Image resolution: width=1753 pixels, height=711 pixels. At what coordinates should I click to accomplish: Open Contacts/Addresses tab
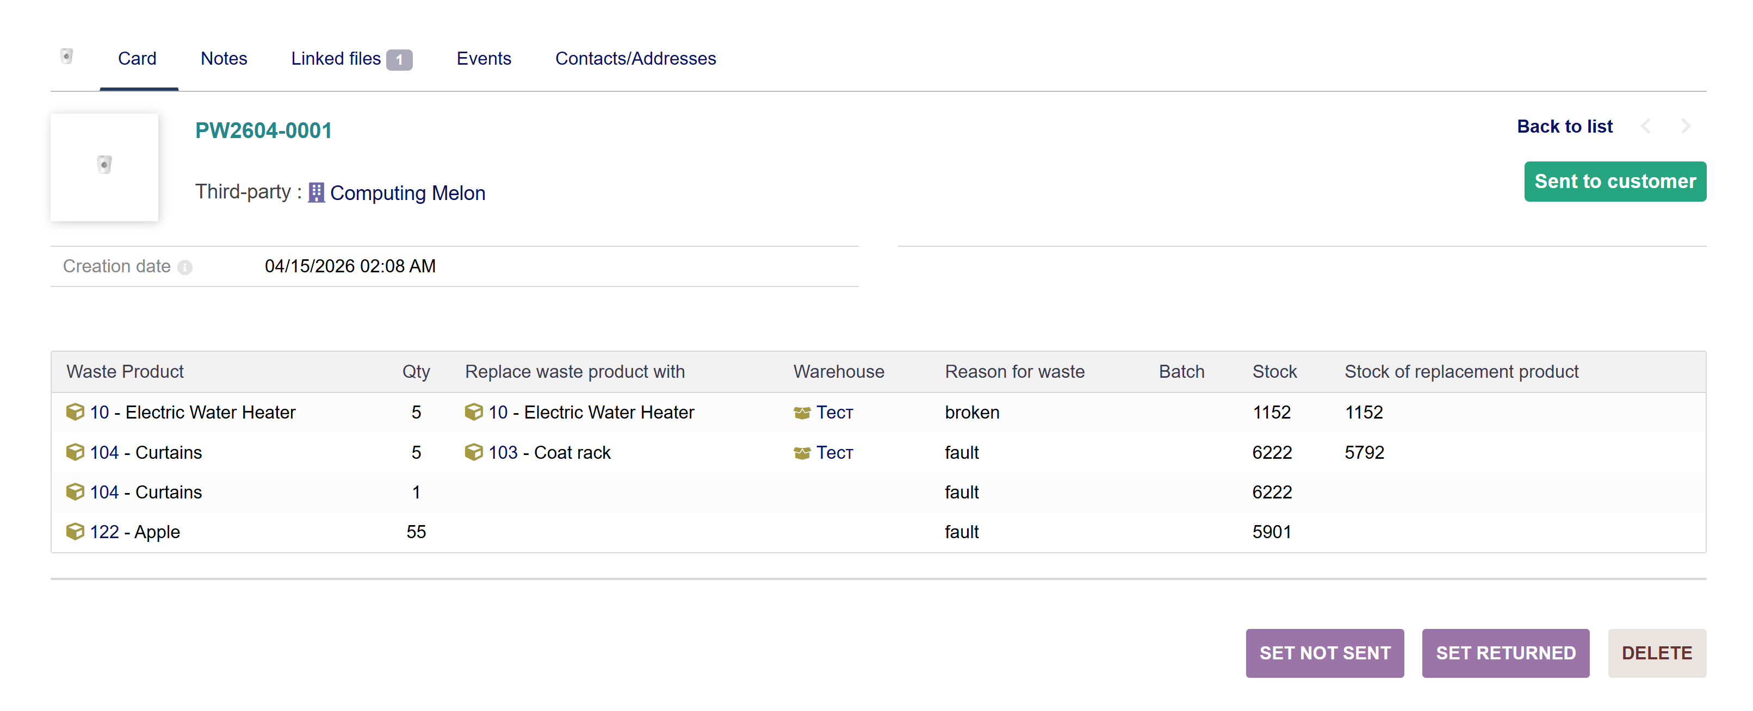635,59
